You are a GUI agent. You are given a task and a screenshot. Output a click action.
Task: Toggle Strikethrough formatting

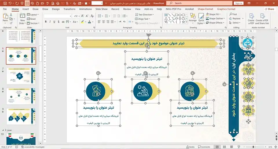point(63,22)
